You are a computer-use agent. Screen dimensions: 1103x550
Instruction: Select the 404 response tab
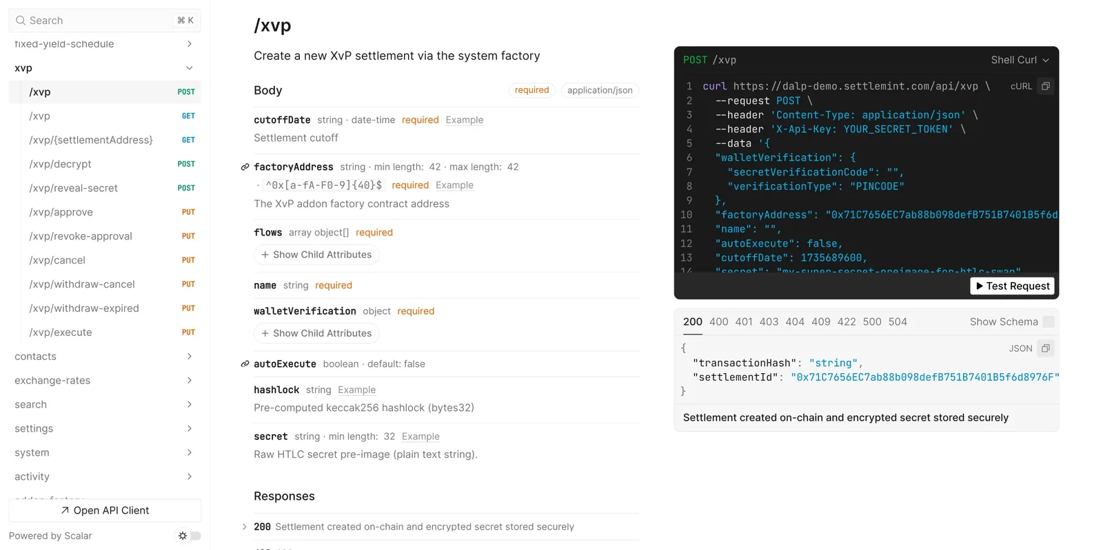click(x=795, y=321)
